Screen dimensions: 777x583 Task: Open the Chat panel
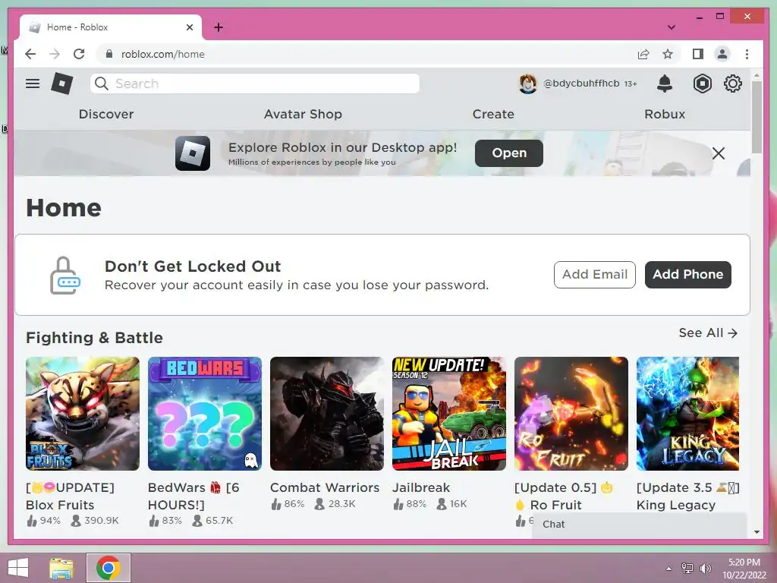(x=639, y=525)
